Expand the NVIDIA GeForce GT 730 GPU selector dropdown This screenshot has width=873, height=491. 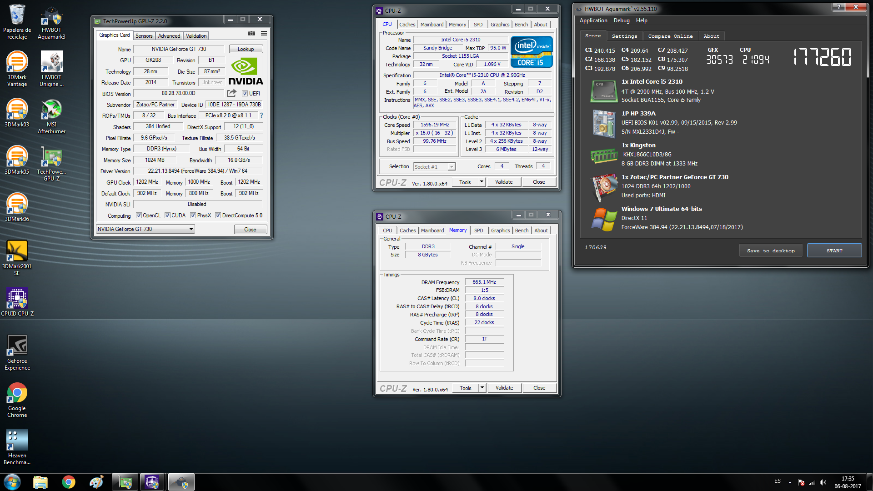coord(145,229)
